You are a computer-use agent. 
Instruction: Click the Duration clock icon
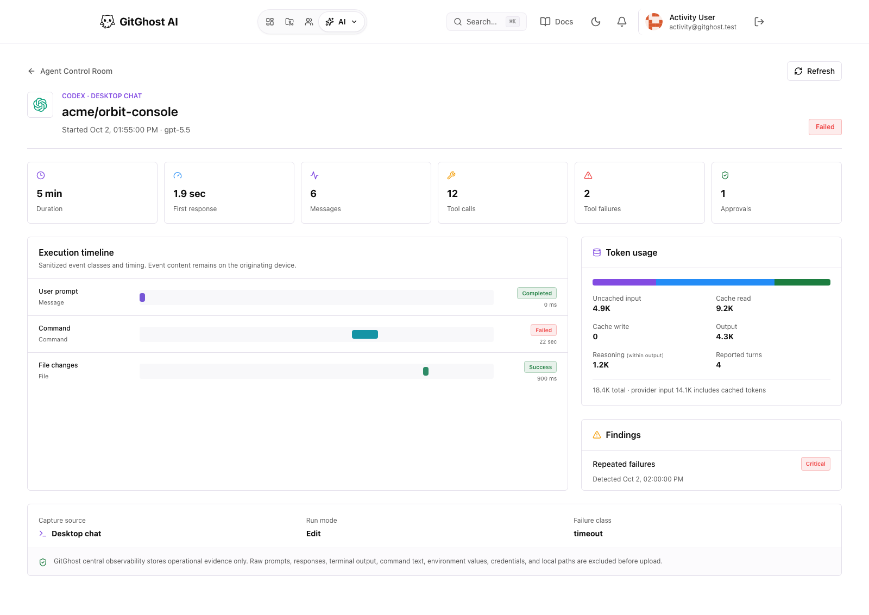(x=41, y=175)
